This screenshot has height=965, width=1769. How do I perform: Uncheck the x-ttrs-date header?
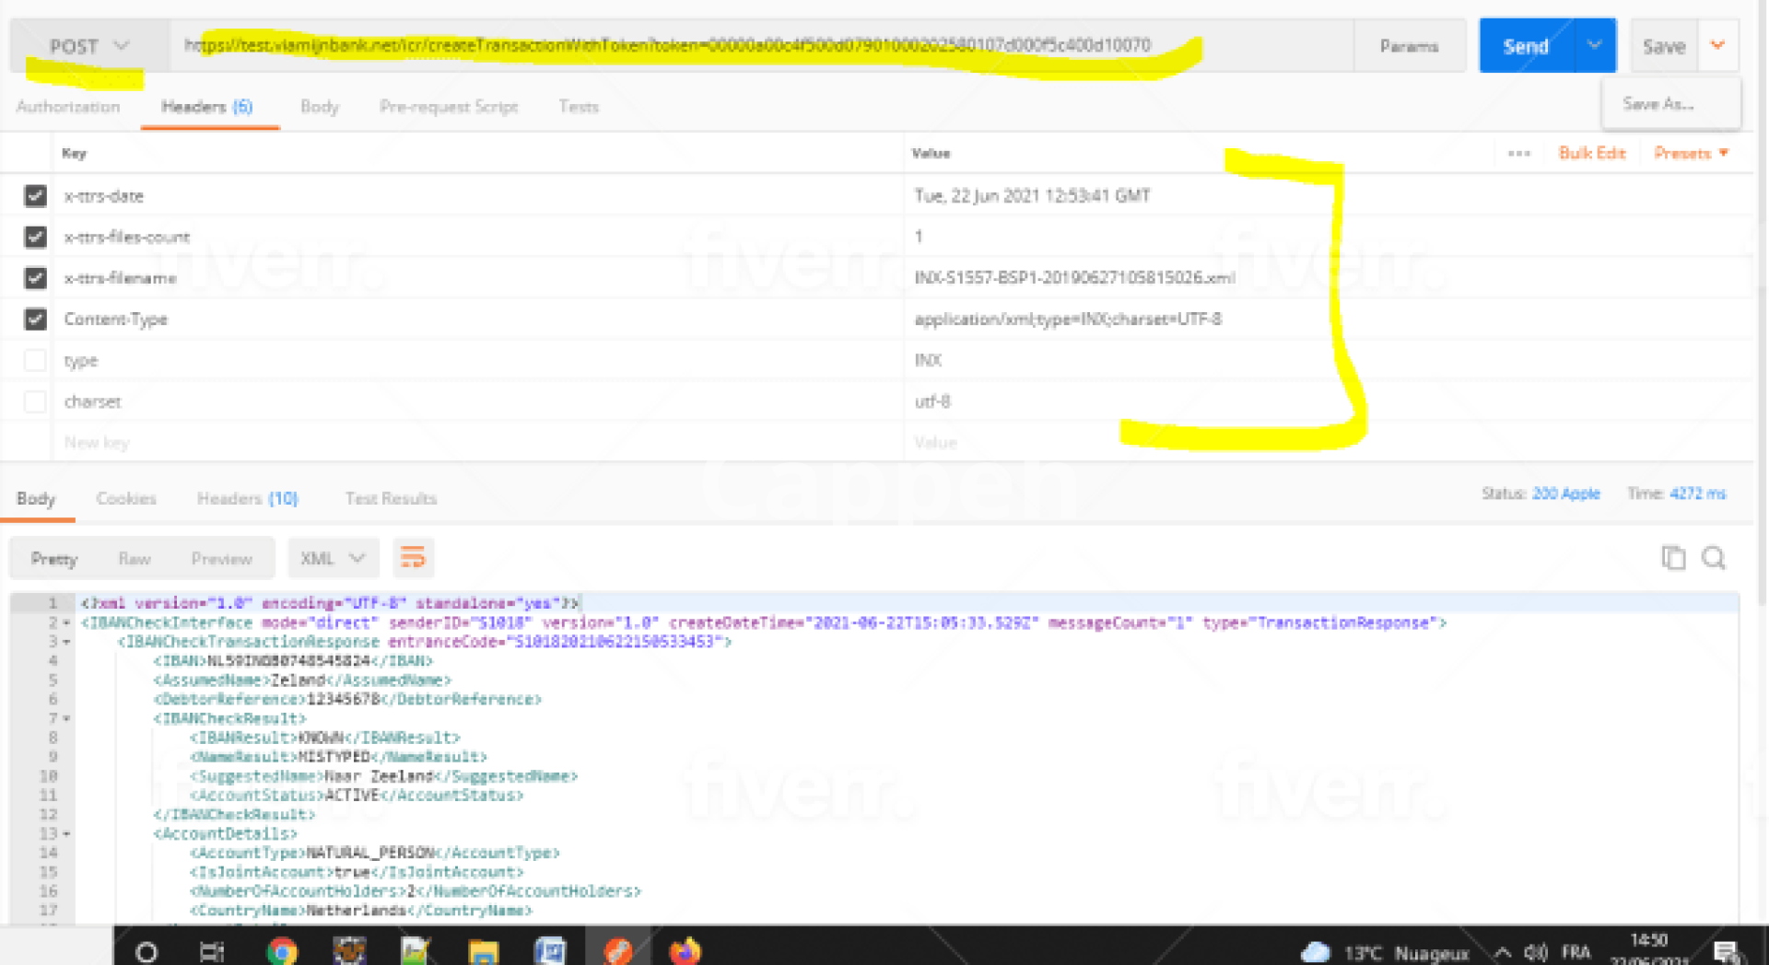(35, 195)
